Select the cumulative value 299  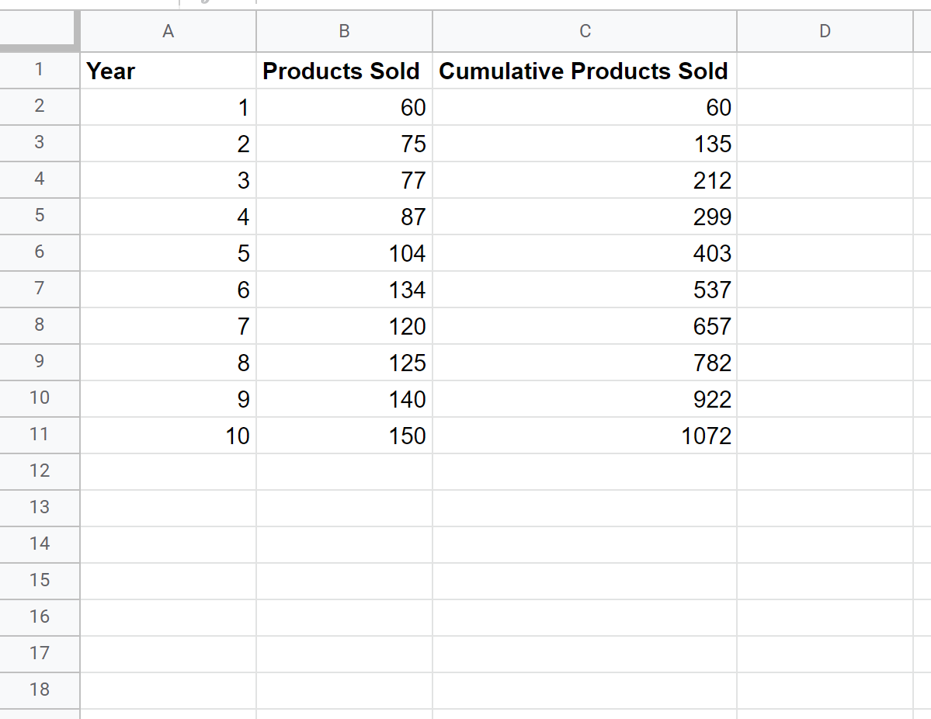(585, 217)
